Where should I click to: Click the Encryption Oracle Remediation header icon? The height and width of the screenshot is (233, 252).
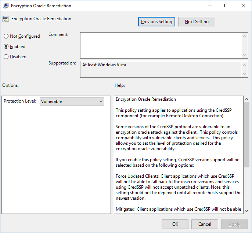(6, 19)
